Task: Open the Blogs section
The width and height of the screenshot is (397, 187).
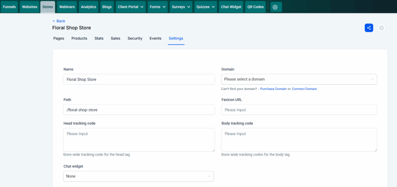Action: click(107, 7)
